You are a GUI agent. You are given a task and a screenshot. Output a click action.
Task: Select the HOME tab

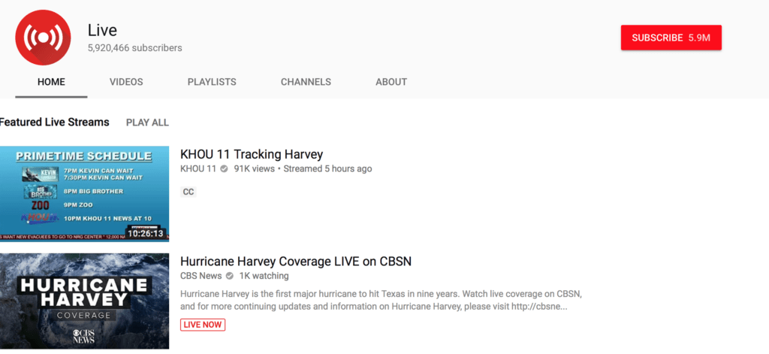pos(51,82)
